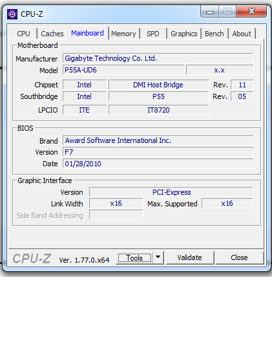Click the Southbridge revision value 05
Screen dimensions: 272x339
click(x=242, y=96)
